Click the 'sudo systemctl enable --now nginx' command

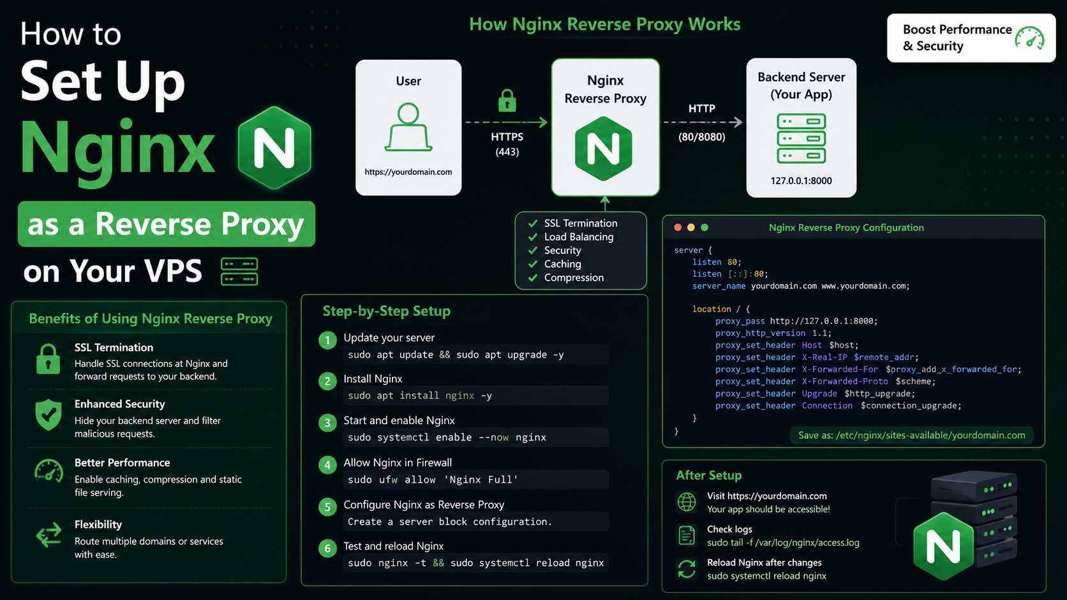pos(447,437)
